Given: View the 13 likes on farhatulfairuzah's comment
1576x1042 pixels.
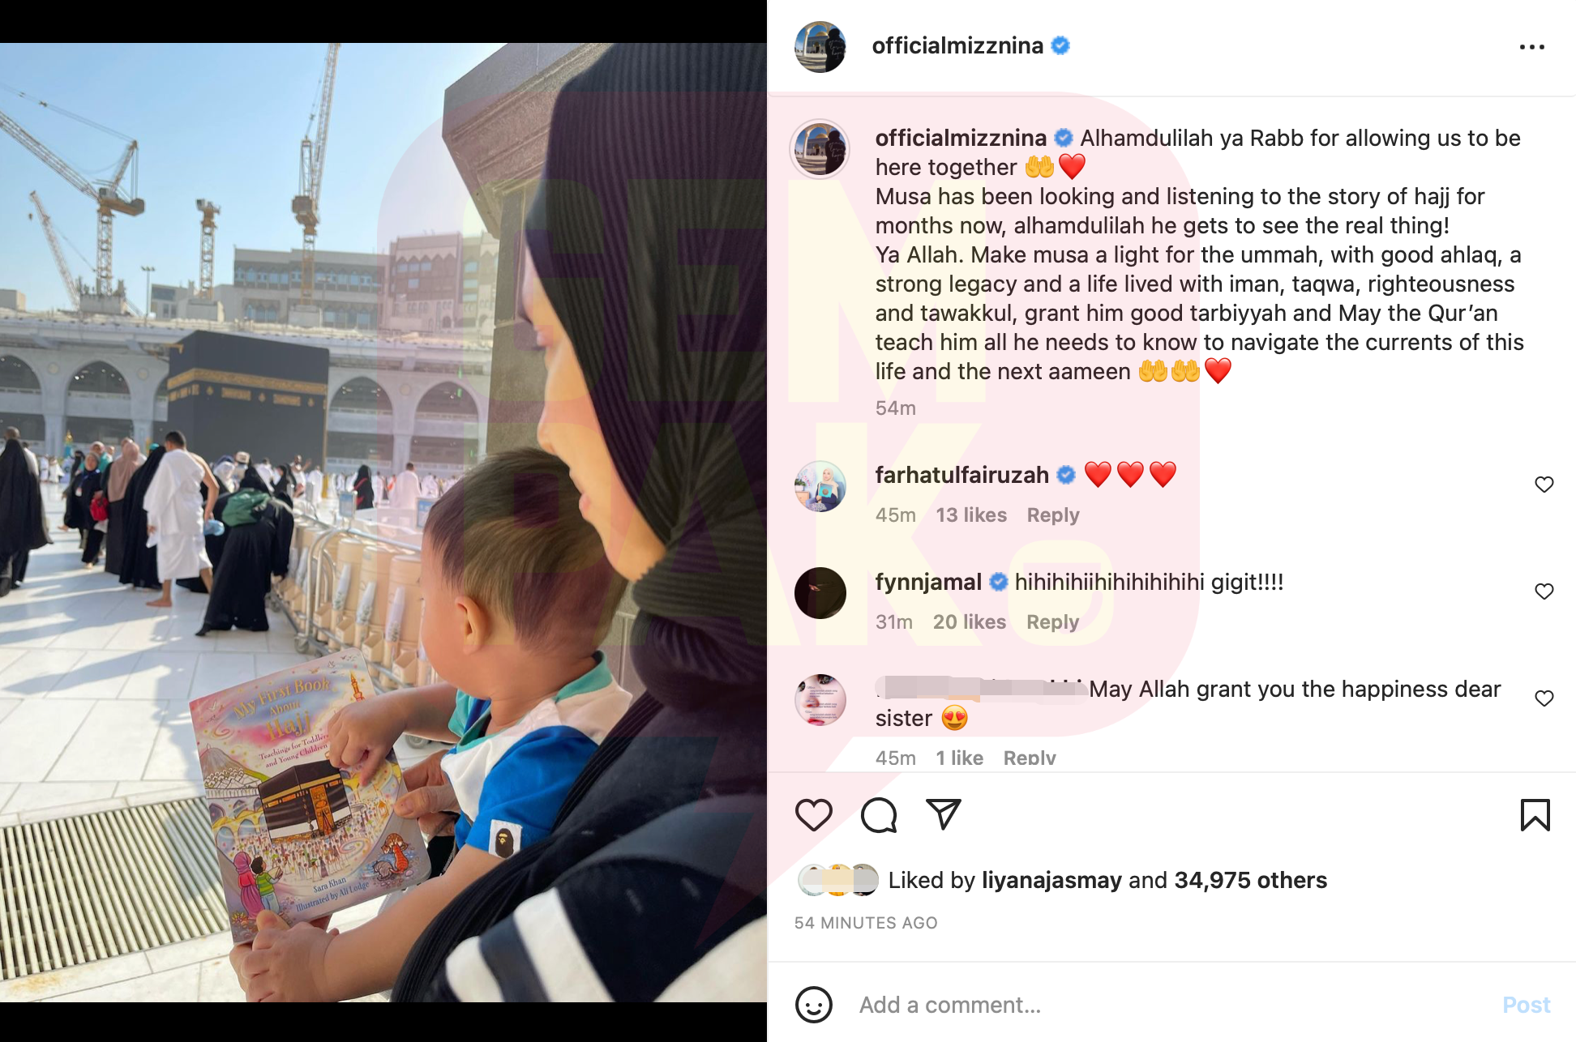Looking at the screenshot, I should 971,515.
